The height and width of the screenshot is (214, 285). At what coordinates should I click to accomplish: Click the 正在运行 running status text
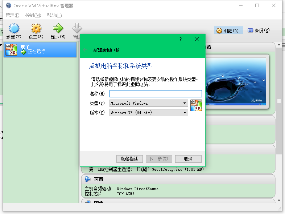[x=36, y=52]
